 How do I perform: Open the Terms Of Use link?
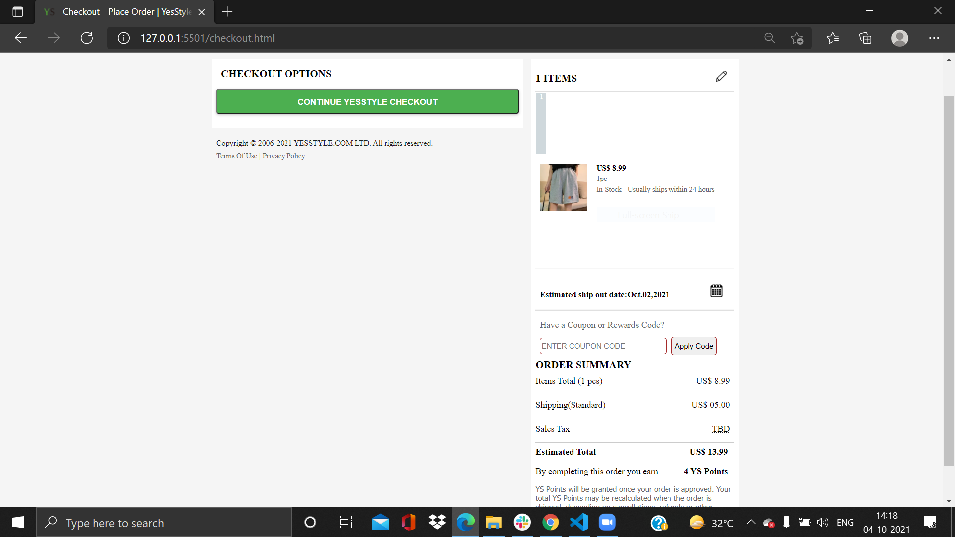click(x=237, y=156)
